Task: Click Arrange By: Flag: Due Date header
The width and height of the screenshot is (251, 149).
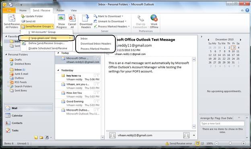Action: [216, 118]
